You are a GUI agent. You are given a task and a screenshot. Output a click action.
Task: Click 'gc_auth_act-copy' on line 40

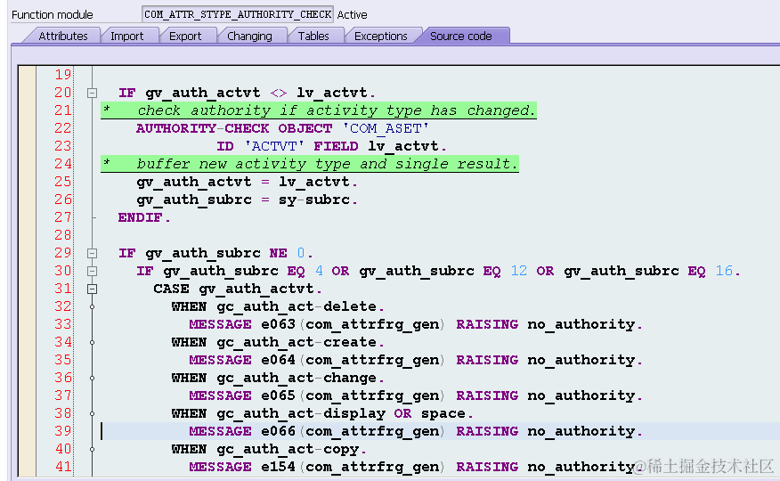(x=288, y=450)
